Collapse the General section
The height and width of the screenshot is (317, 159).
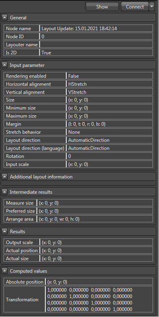5,18
